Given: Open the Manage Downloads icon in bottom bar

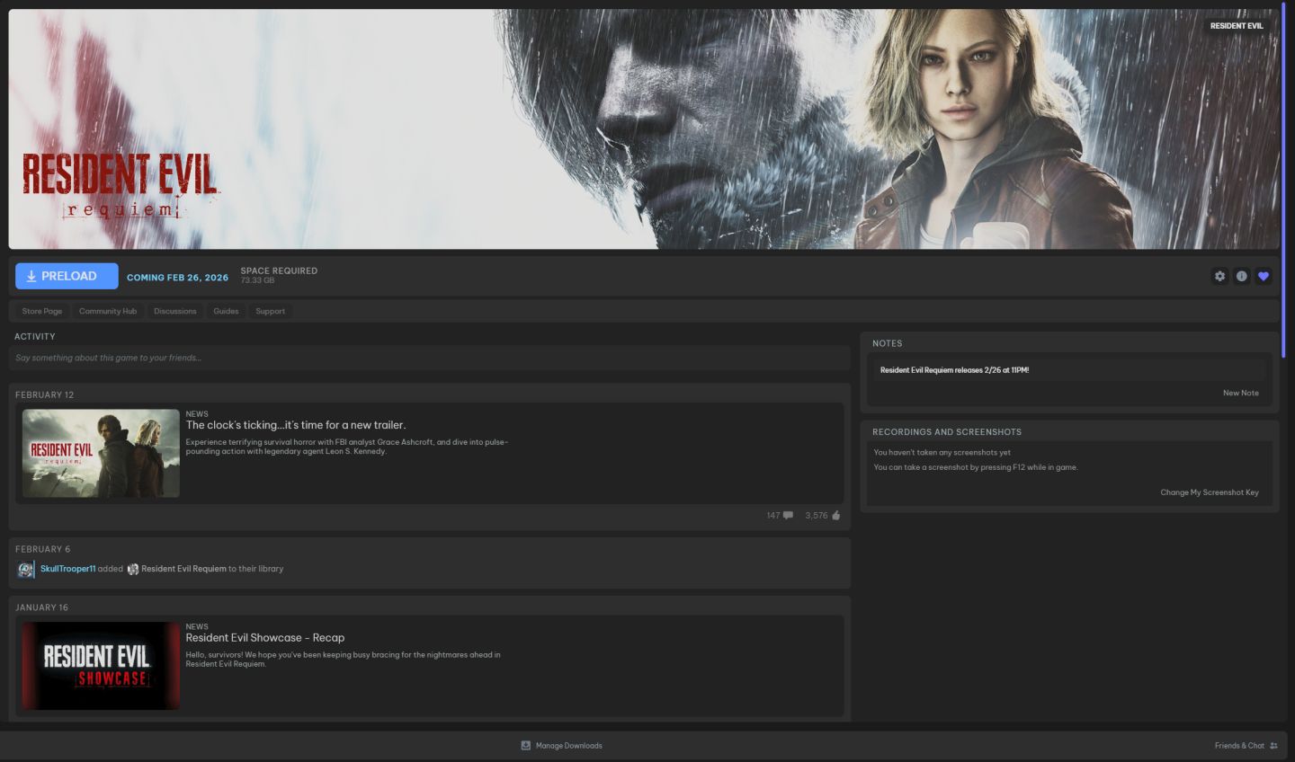Looking at the screenshot, I should pyautogui.click(x=526, y=745).
